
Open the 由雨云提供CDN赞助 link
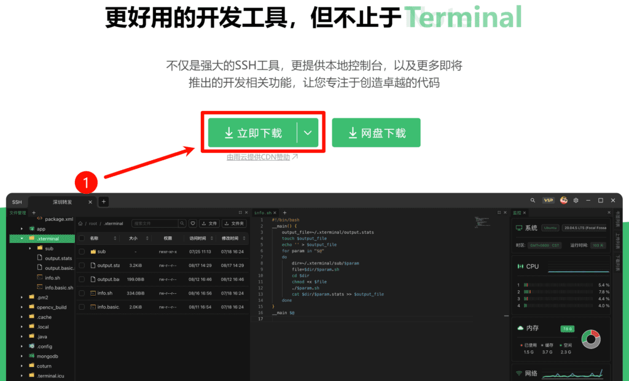[x=260, y=156]
